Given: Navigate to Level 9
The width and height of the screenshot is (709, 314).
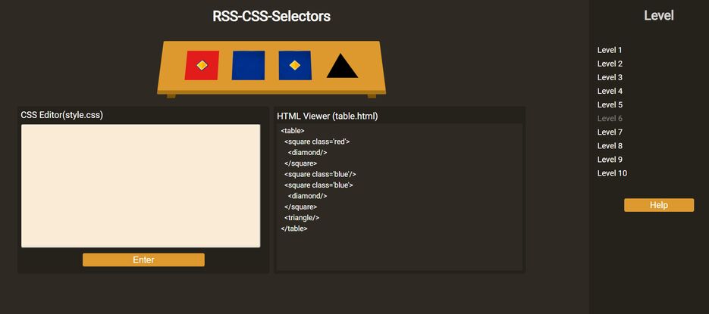Looking at the screenshot, I should pyautogui.click(x=610, y=160).
